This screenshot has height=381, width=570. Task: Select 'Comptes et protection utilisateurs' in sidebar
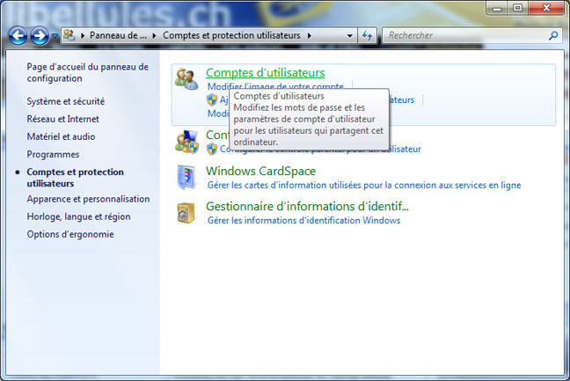click(x=76, y=178)
